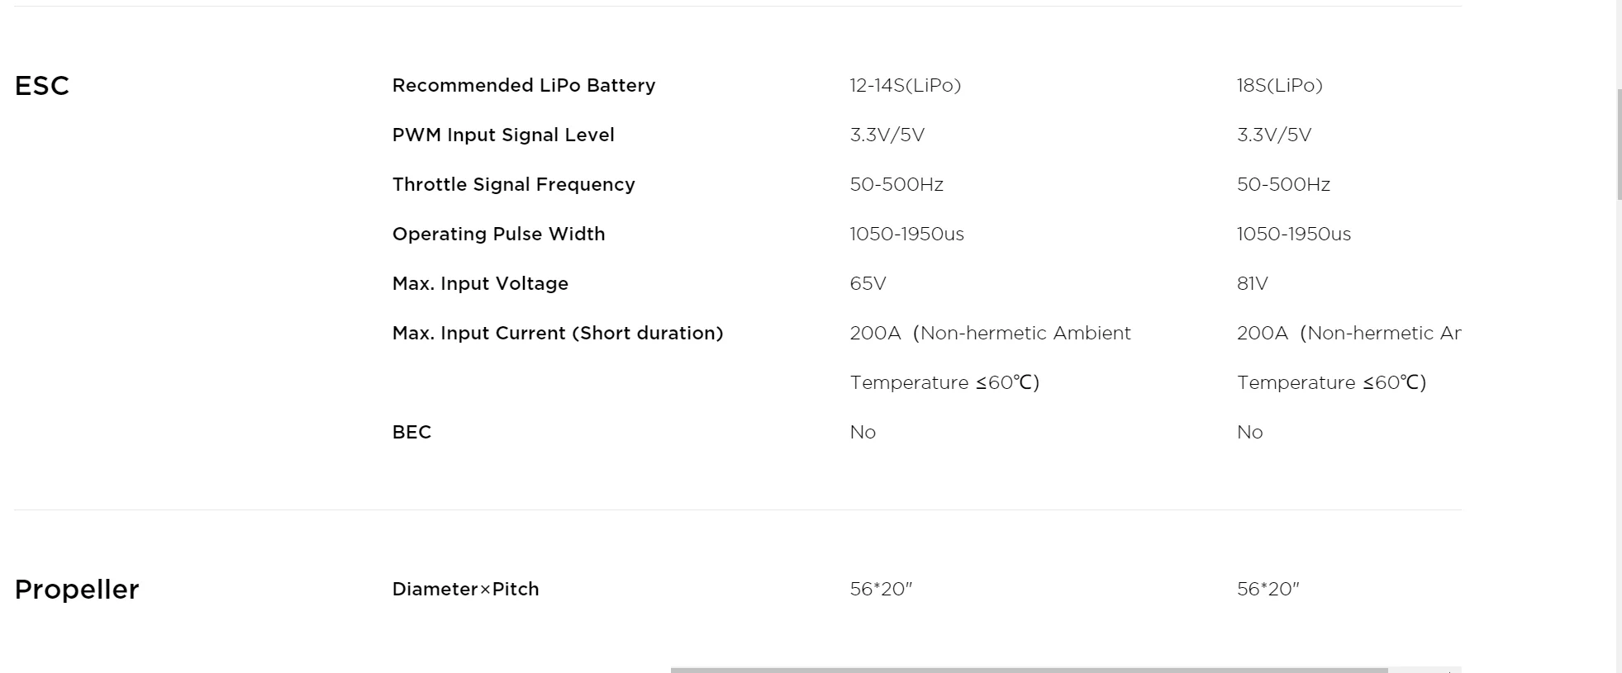The width and height of the screenshot is (1622, 673).
Task: Click the ESC section heading
Action: click(42, 86)
